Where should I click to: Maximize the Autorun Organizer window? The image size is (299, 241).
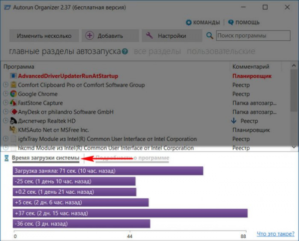(265, 7)
